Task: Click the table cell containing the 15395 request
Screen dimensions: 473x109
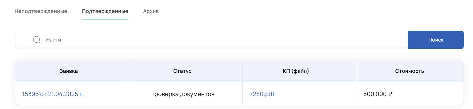Action: pos(72,94)
